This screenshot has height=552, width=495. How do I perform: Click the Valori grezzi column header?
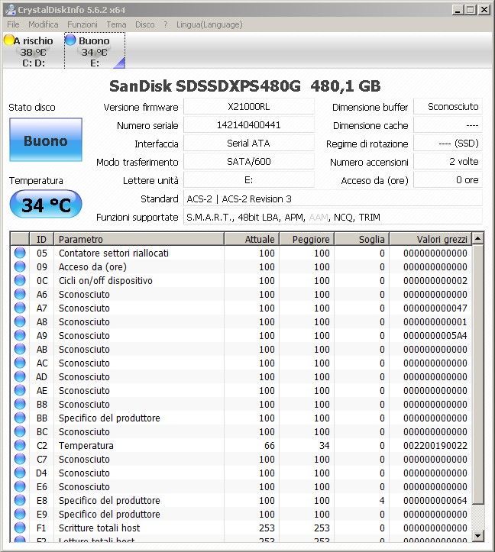429,239
